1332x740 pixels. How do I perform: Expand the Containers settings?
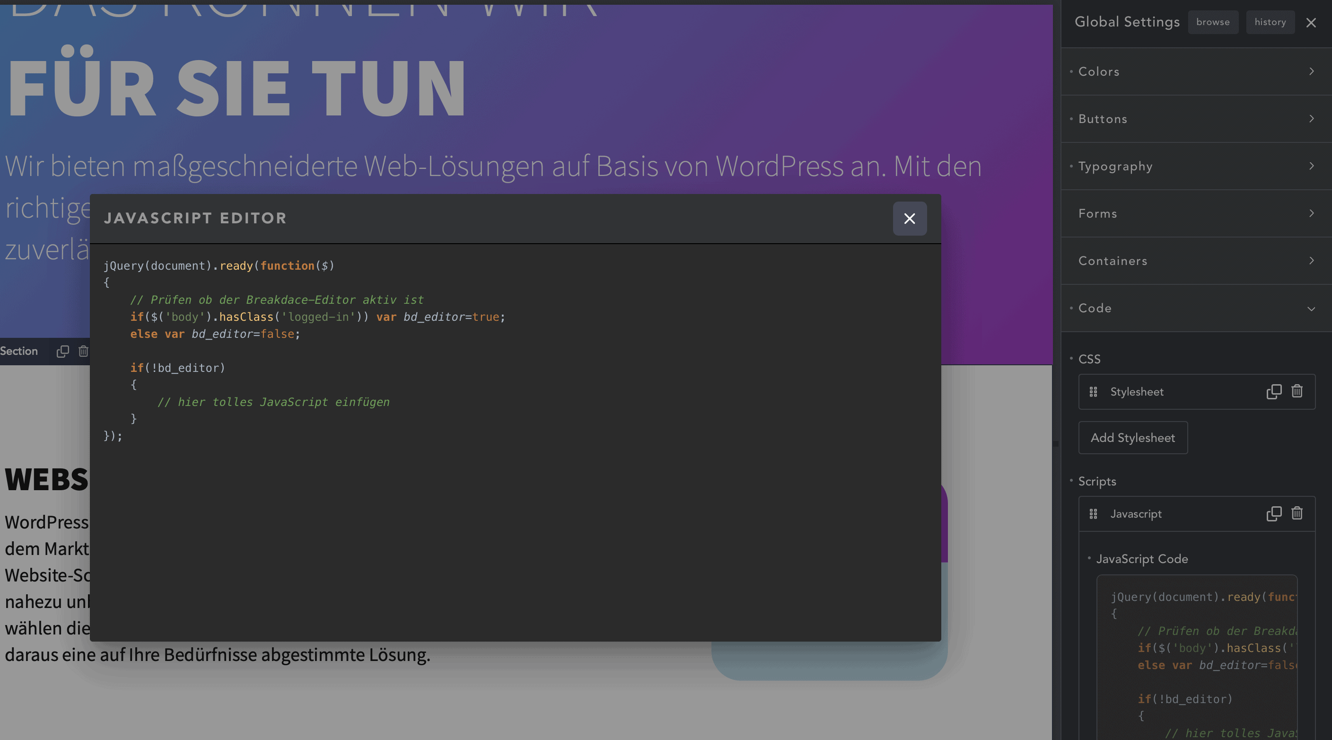coord(1196,261)
